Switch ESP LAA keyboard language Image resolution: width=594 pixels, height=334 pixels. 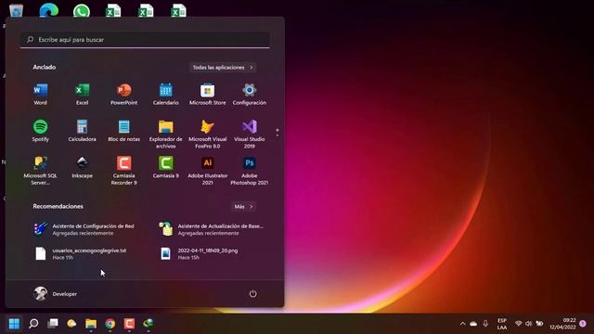click(502, 324)
